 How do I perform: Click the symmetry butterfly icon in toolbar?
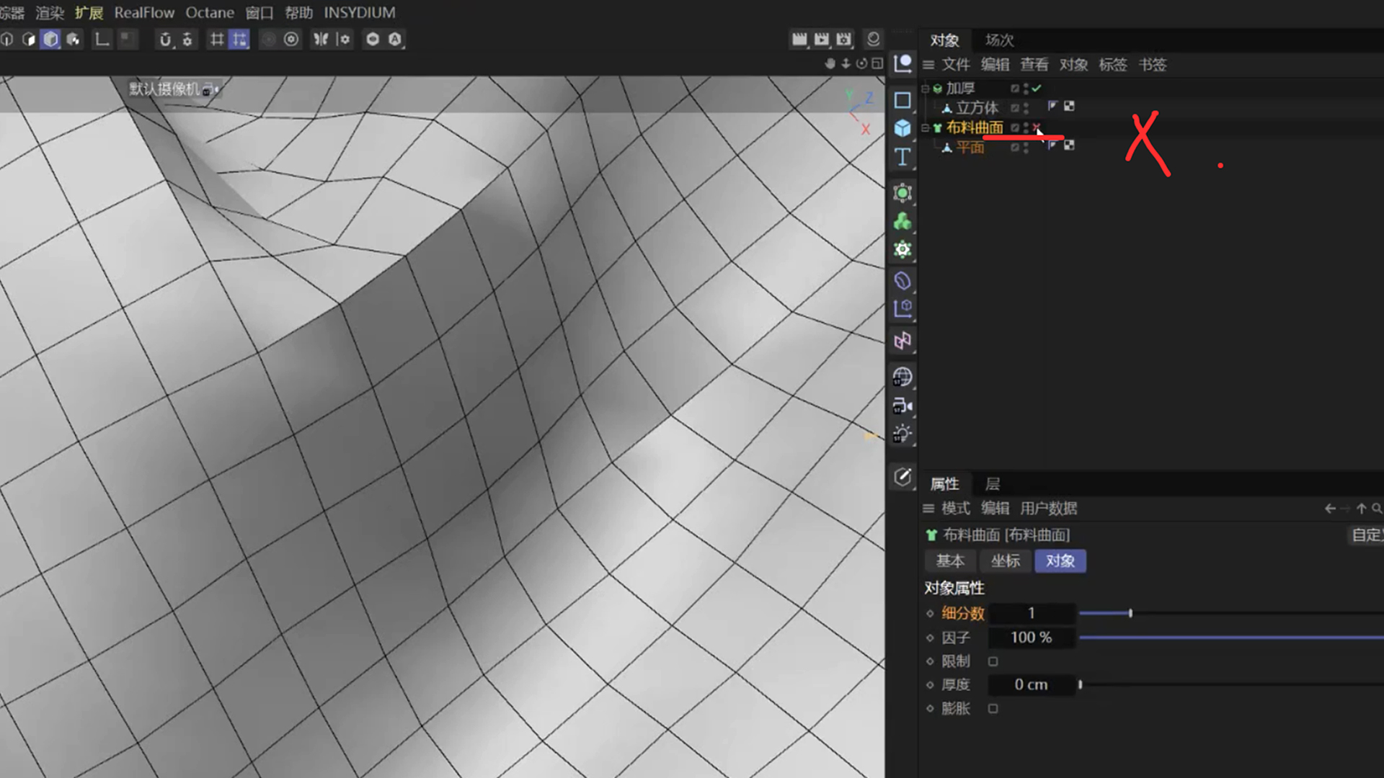click(x=321, y=40)
